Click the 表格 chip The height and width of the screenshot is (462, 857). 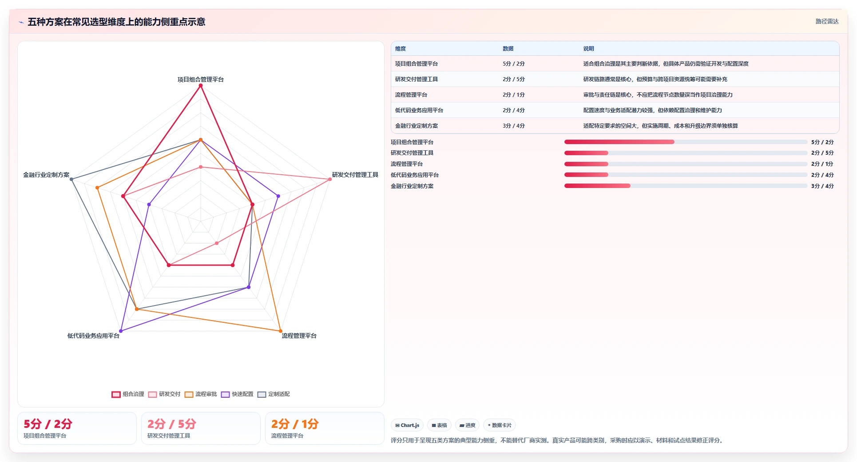pos(439,425)
